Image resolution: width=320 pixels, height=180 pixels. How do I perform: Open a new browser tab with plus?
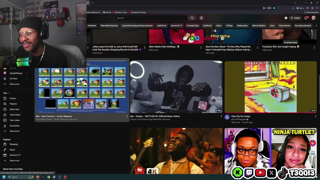click(x=92, y=3)
